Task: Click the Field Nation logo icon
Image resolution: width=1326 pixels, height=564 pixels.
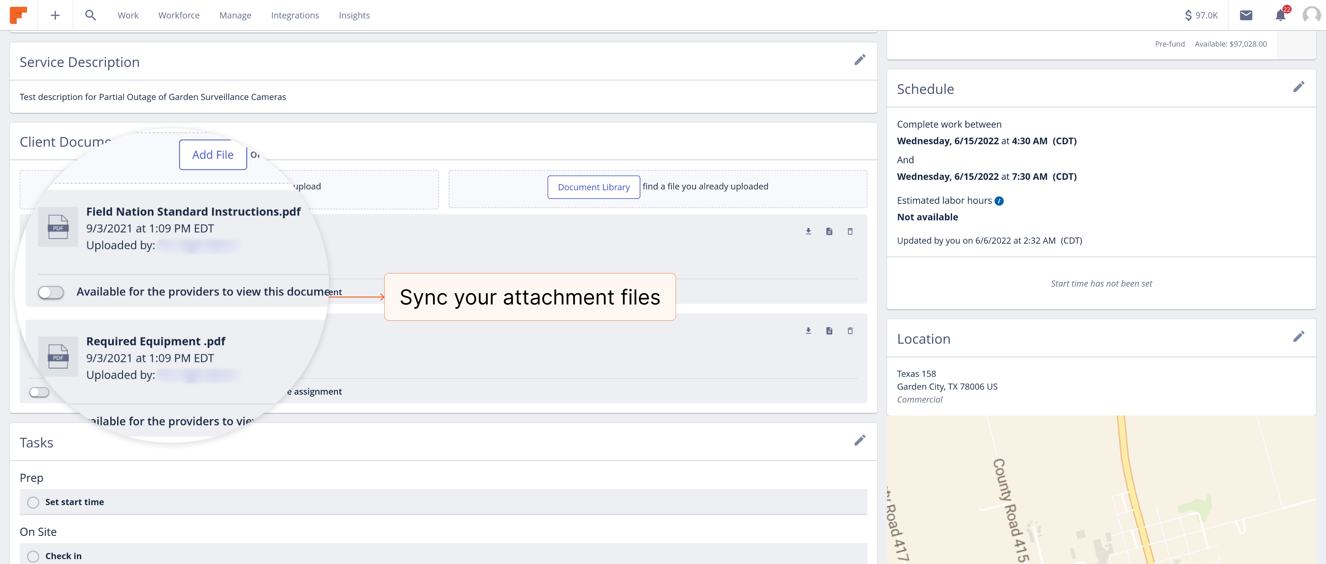Action: click(x=18, y=15)
